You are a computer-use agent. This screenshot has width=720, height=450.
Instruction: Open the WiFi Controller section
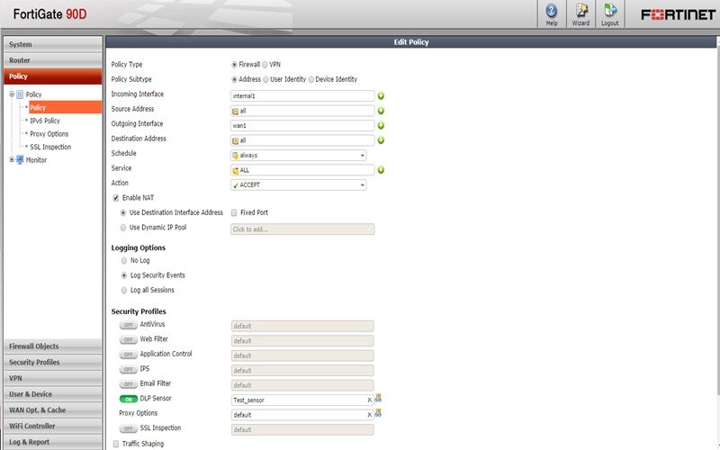53,426
